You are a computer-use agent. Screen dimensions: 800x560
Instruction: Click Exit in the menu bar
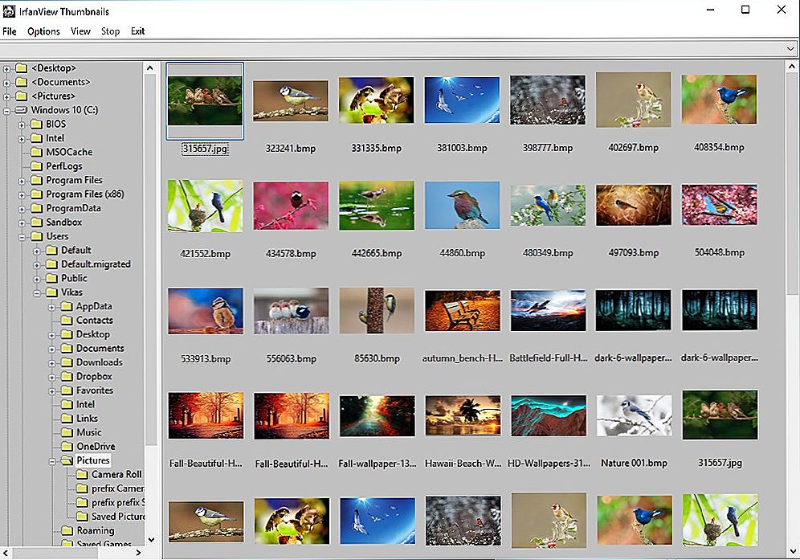click(138, 31)
